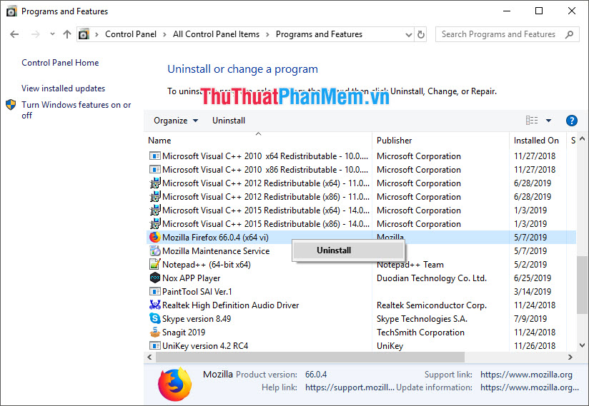Click the Nox APP Player icon
589x406 pixels.
[155, 278]
